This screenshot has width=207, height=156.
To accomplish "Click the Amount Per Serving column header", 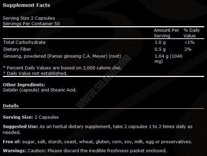I will point(166,33).
